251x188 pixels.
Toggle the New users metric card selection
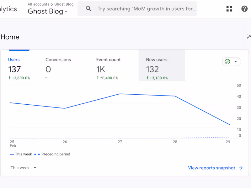162,65
